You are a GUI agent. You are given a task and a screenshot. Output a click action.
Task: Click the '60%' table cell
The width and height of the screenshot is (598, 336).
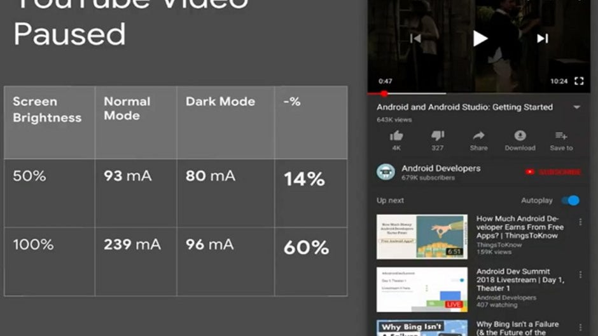[311, 262]
